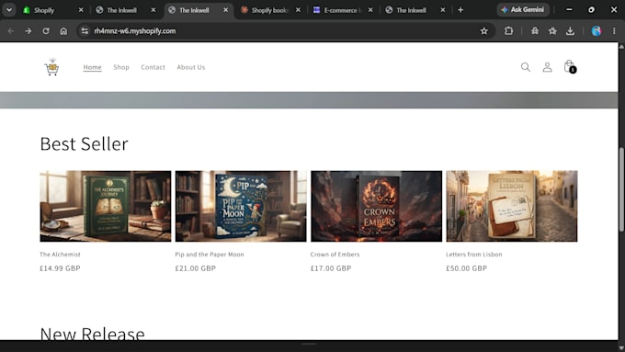
Task: Click Pip and the Paper Moon cover
Action: click(x=241, y=206)
